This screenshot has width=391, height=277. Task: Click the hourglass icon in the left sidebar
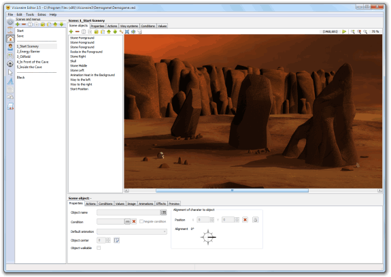coord(10,30)
